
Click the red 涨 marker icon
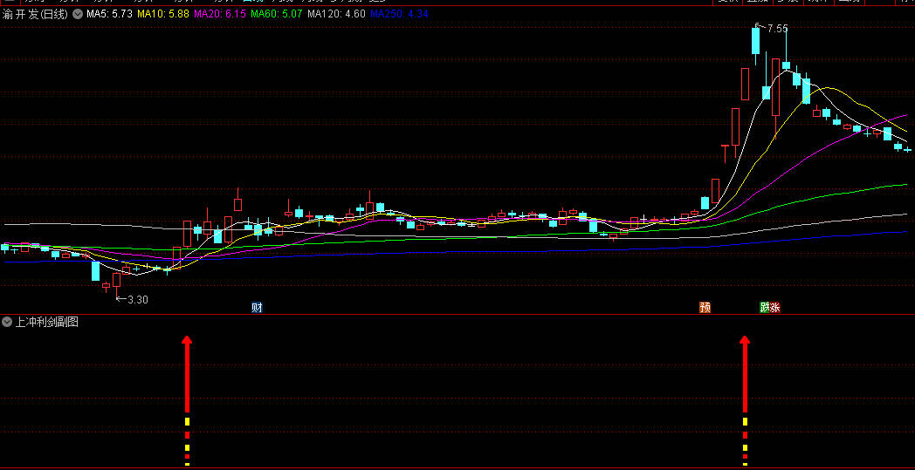[x=775, y=307]
